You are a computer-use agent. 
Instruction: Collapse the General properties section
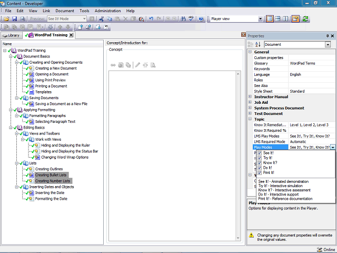coord(250,52)
